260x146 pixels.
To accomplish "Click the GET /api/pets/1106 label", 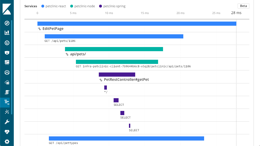I will (x=60, y=41).
